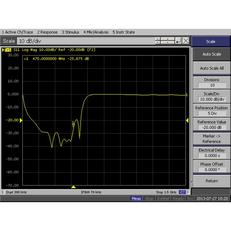This screenshot has width=231, height=231.
Task: Close the Scale entry bar with X icon
Action: (x=186, y=41)
